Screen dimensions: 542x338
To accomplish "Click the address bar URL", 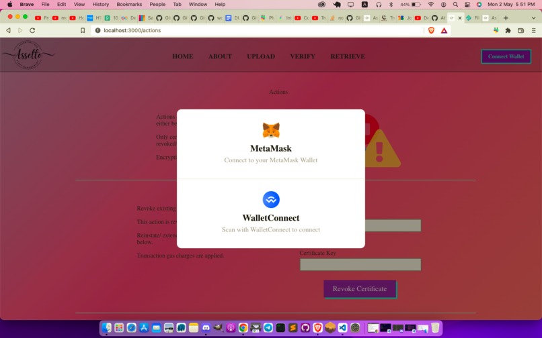I will (132, 30).
